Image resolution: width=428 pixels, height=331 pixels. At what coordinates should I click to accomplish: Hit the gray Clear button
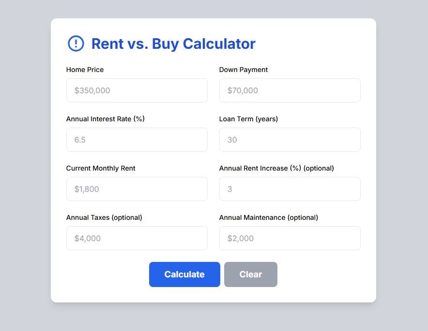point(251,274)
